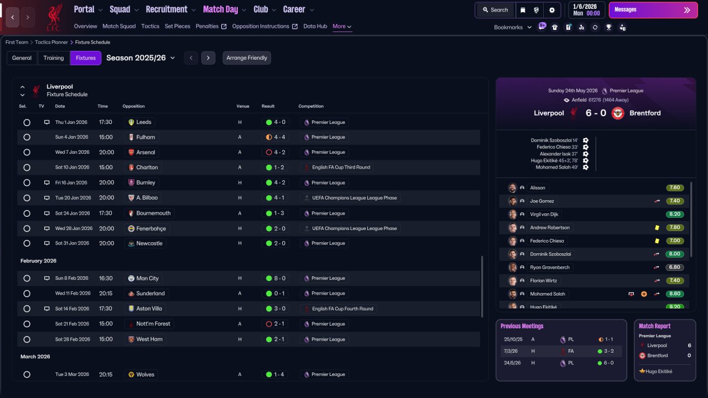Select the Arsenal fixture radio button
The height and width of the screenshot is (398, 708).
tap(27, 152)
